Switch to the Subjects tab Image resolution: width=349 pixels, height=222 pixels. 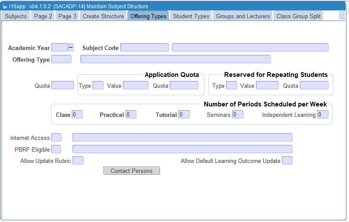[x=16, y=16]
